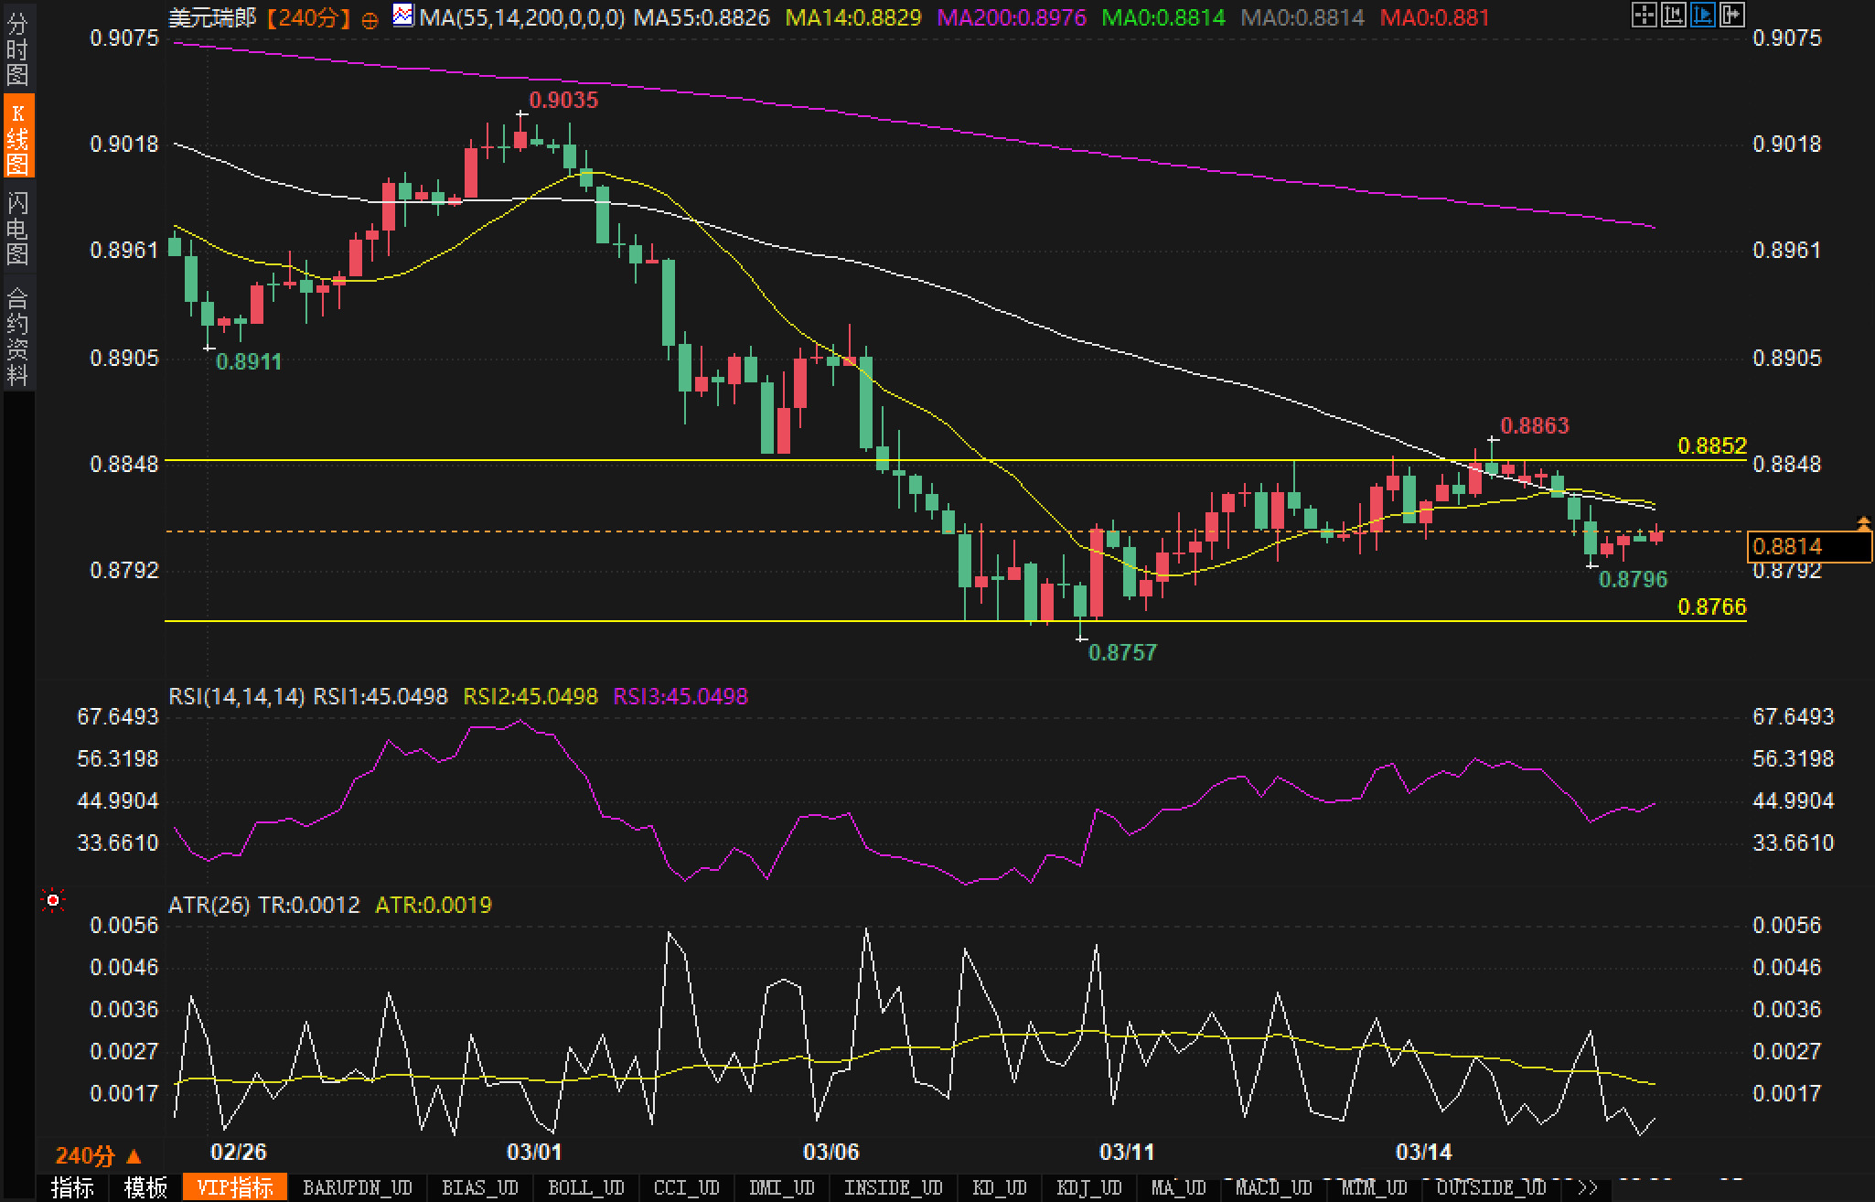Click the RSI2:45.0498 value label
The image size is (1875, 1202).
tap(530, 696)
